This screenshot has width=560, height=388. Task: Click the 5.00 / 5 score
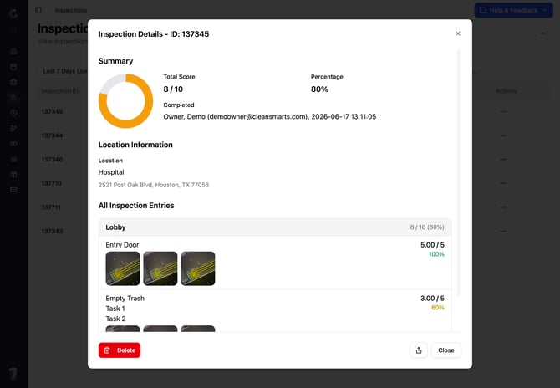[432, 245]
